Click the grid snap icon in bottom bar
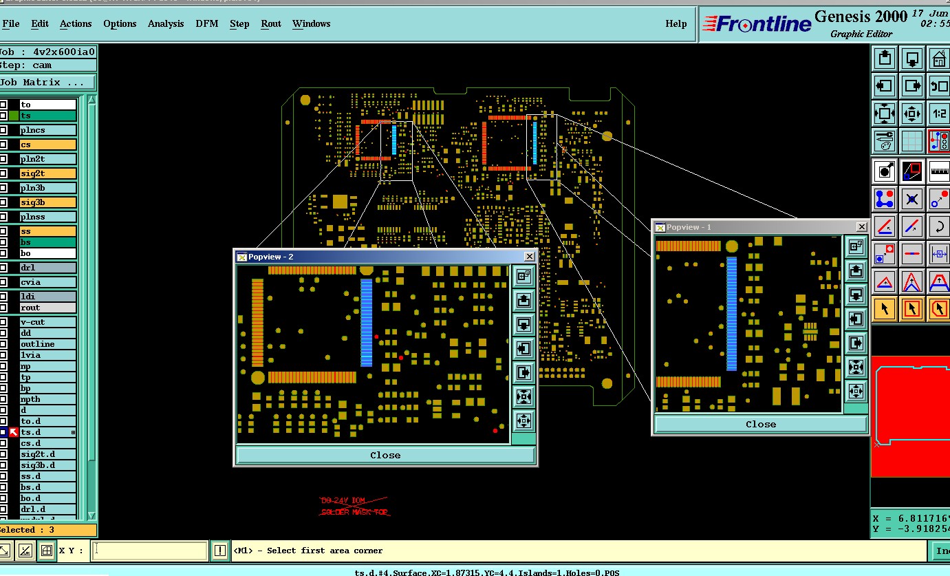 coord(46,551)
